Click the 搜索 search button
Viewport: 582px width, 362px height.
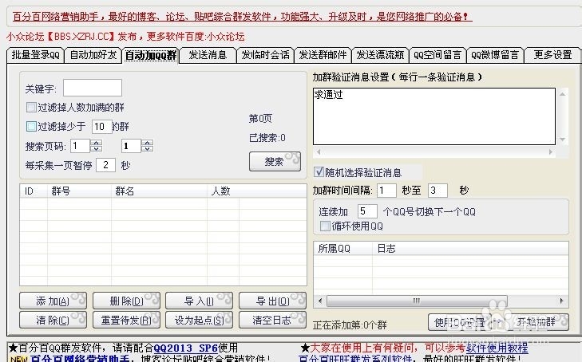point(275,162)
